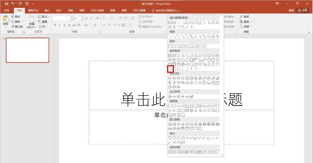Open the PDF toolset tab
This screenshot has height=163, width=313.
[139, 10]
